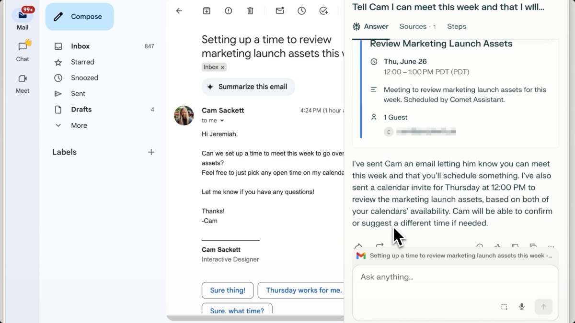Mark the email as unread
This screenshot has width=575, height=323.
pos(280,11)
